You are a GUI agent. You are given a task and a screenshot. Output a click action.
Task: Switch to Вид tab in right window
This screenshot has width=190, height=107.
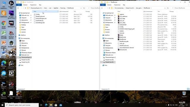(x=124, y=5)
